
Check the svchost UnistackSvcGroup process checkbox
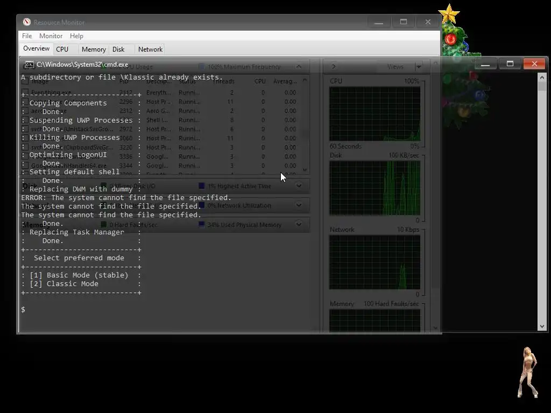[x=25, y=129]
